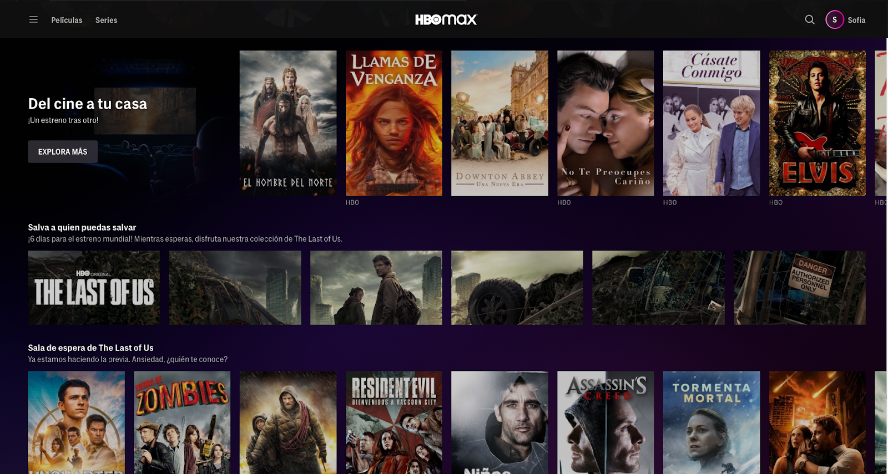Click the Explora Más button
Image resolution: width=888 pixels, height=474 pixels.
pyautogui.click(x=63, y=151)
